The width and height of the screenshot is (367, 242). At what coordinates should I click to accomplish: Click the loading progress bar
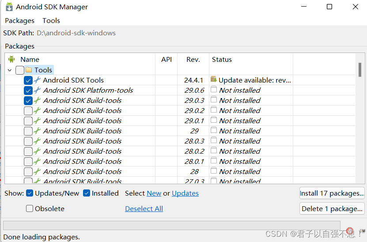click(171, 226)
